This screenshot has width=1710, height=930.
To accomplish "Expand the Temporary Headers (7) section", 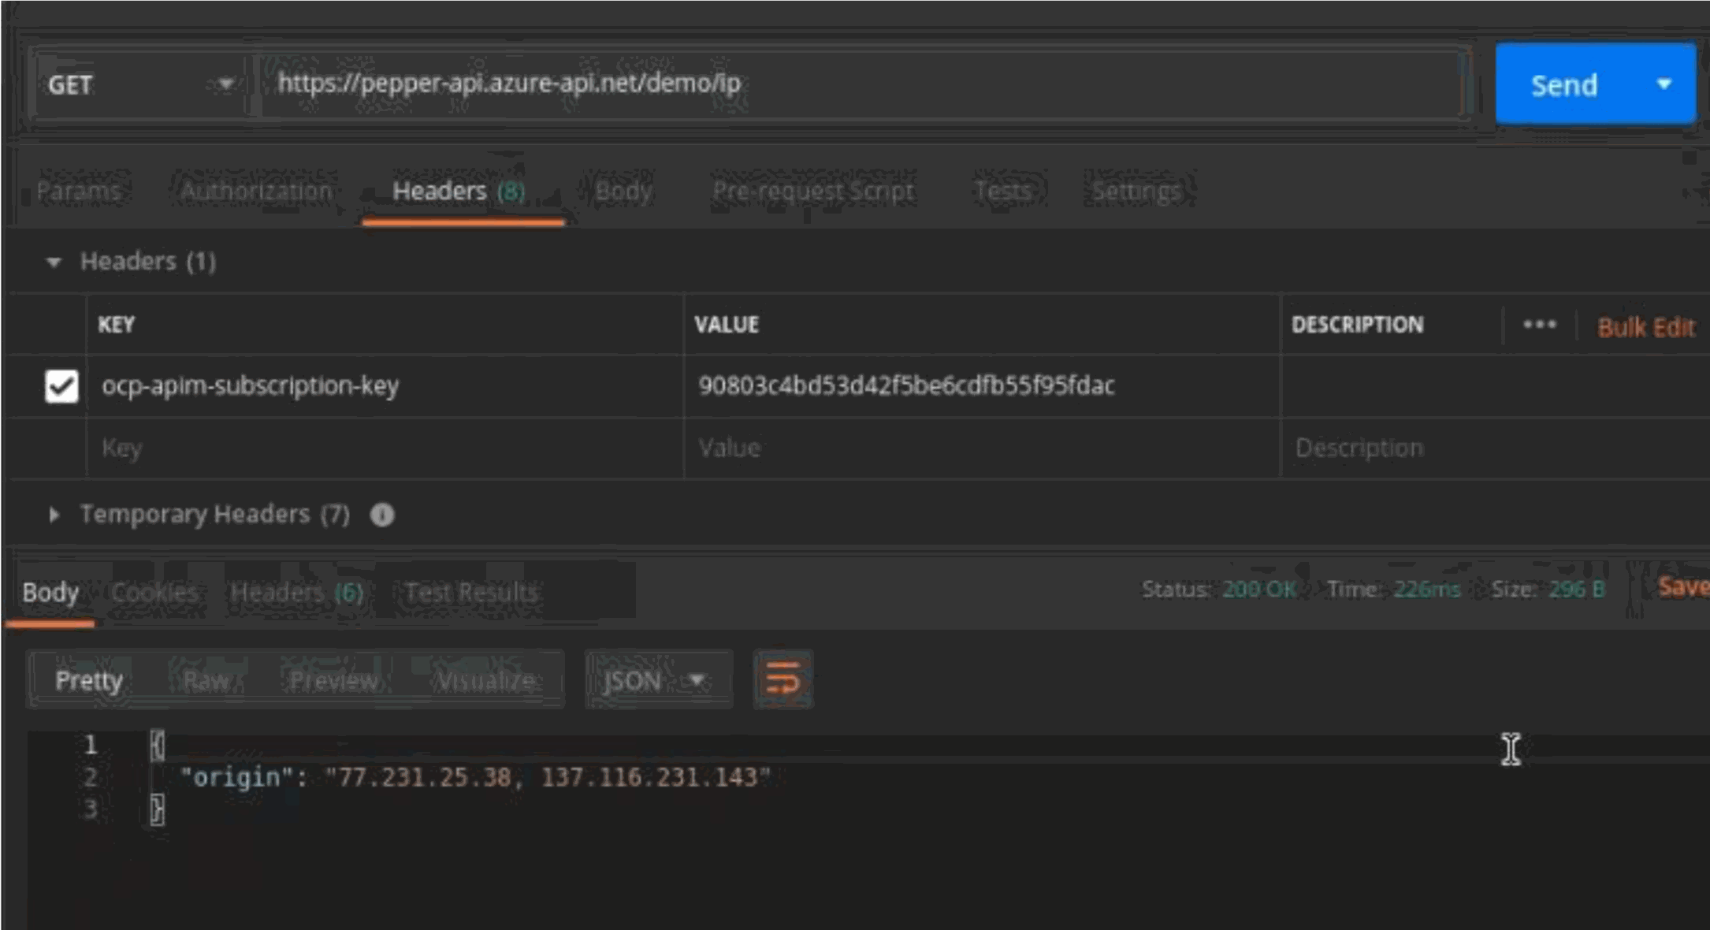I will [x=54, y=515].
